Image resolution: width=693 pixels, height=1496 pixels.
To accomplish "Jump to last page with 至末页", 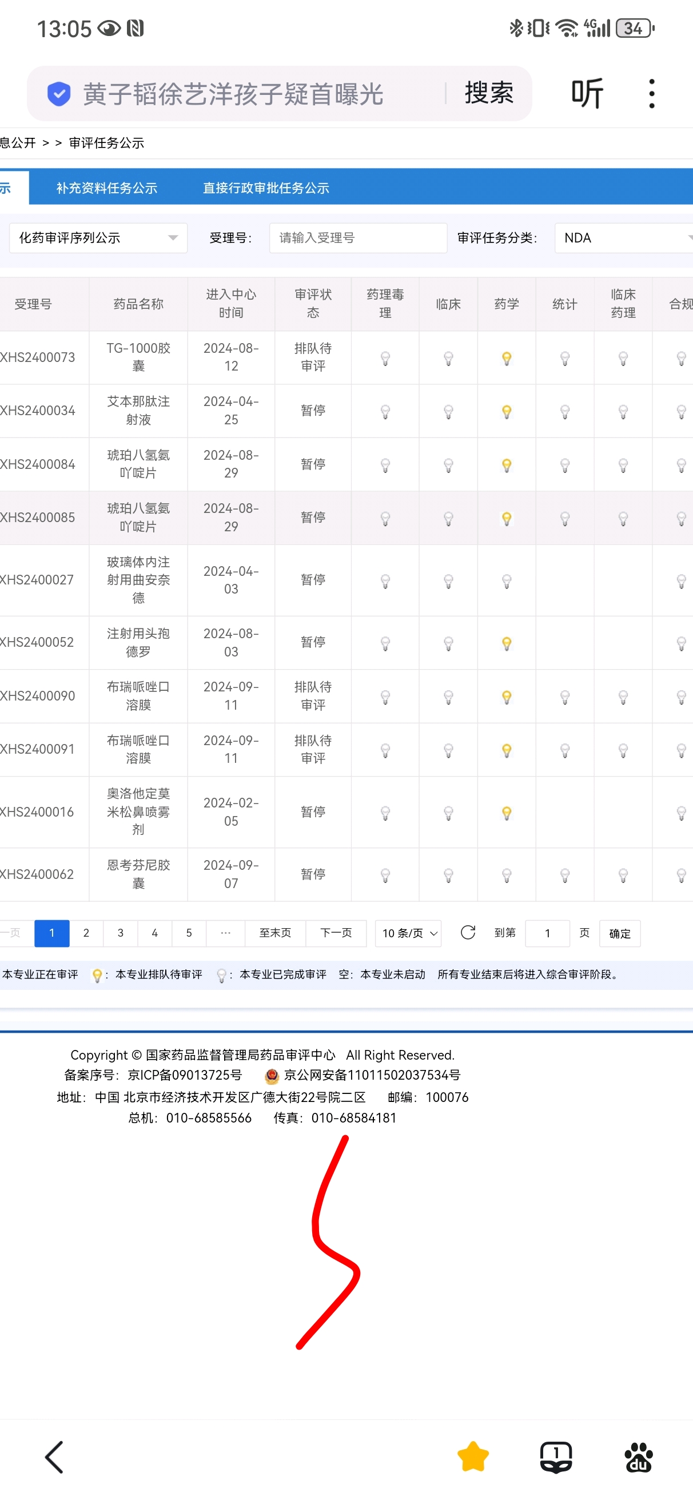I will pos(276,933).
